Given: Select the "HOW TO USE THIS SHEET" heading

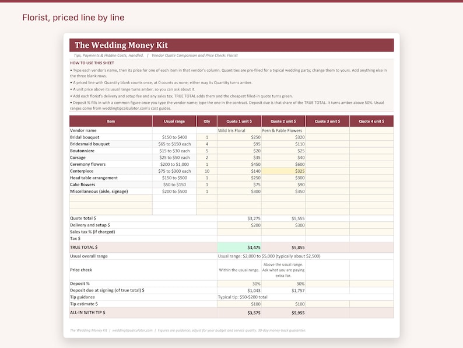Looking at the screenshot, I should click(x=92, y=63).
